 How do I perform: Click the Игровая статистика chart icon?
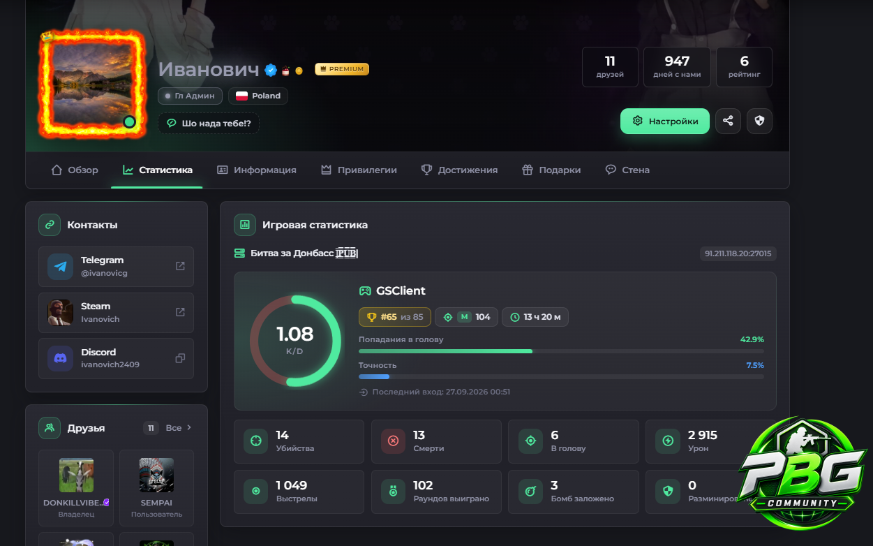point(245,225)
